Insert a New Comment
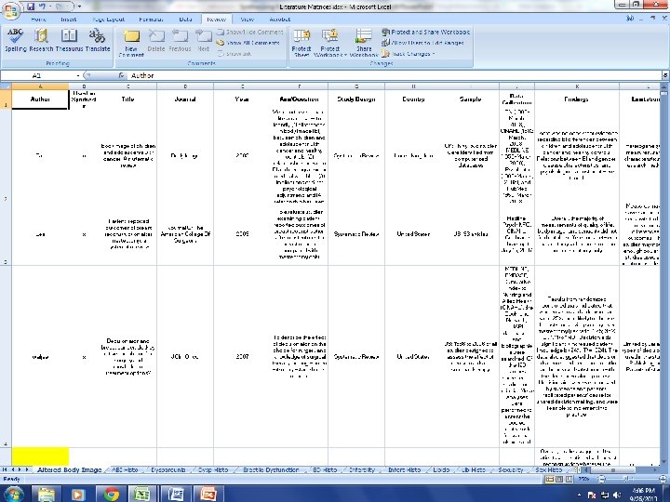 [131, 43]
